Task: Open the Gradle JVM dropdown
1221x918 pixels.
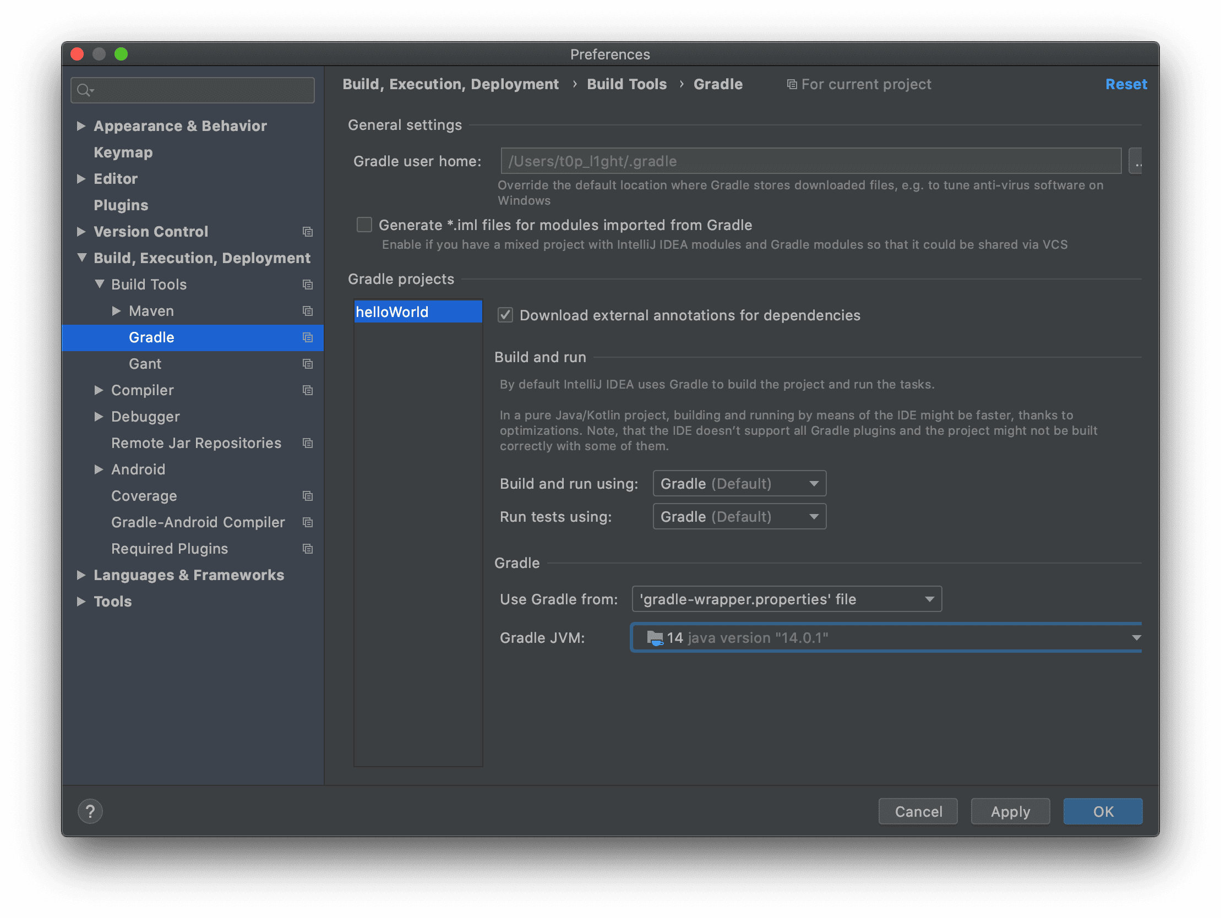Action: (885, 637)
